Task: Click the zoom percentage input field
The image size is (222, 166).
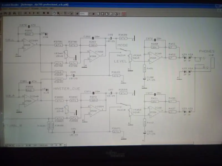Action: (x=84, y=14)
